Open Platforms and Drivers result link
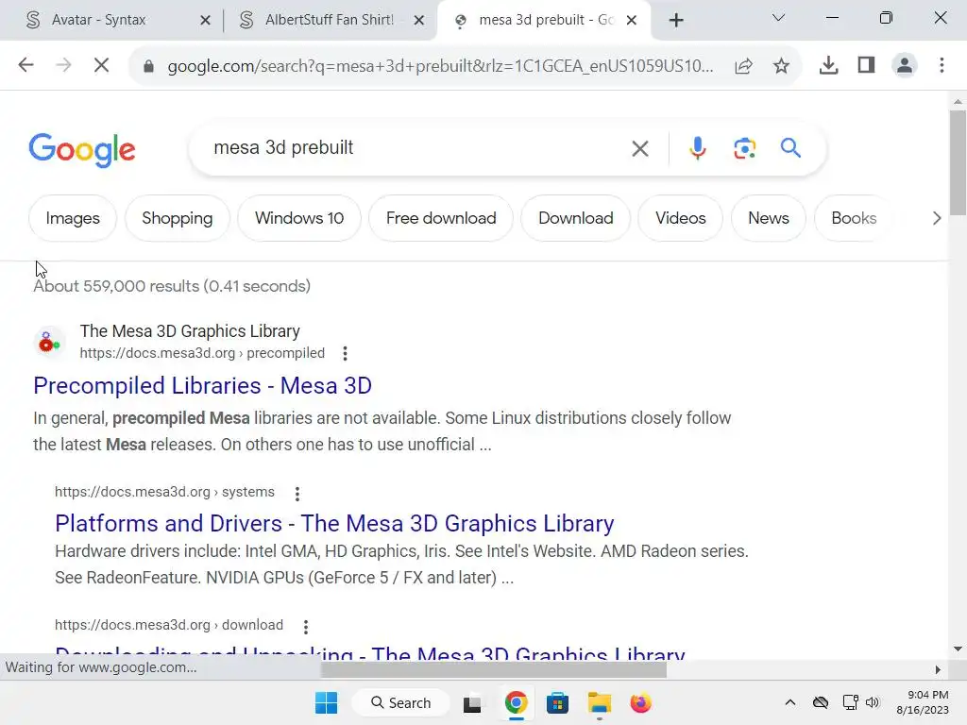Viewport: 967px width, 725px height. 334,523
